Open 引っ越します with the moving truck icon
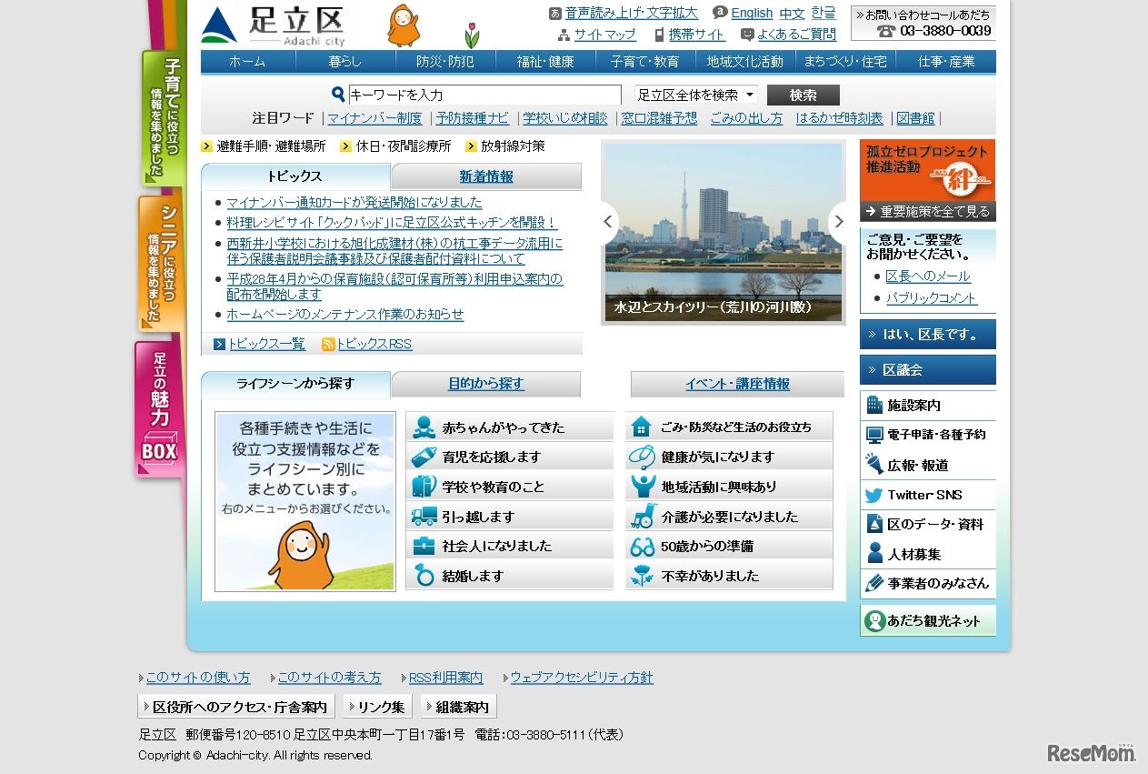The height and width of the screenshot is (774, 1148). 422,515
